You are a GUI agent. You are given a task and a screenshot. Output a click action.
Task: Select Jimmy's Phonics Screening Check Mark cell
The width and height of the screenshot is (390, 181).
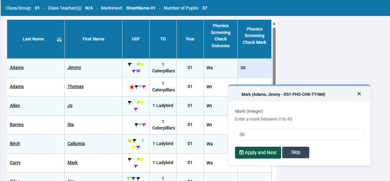point(254,68)
